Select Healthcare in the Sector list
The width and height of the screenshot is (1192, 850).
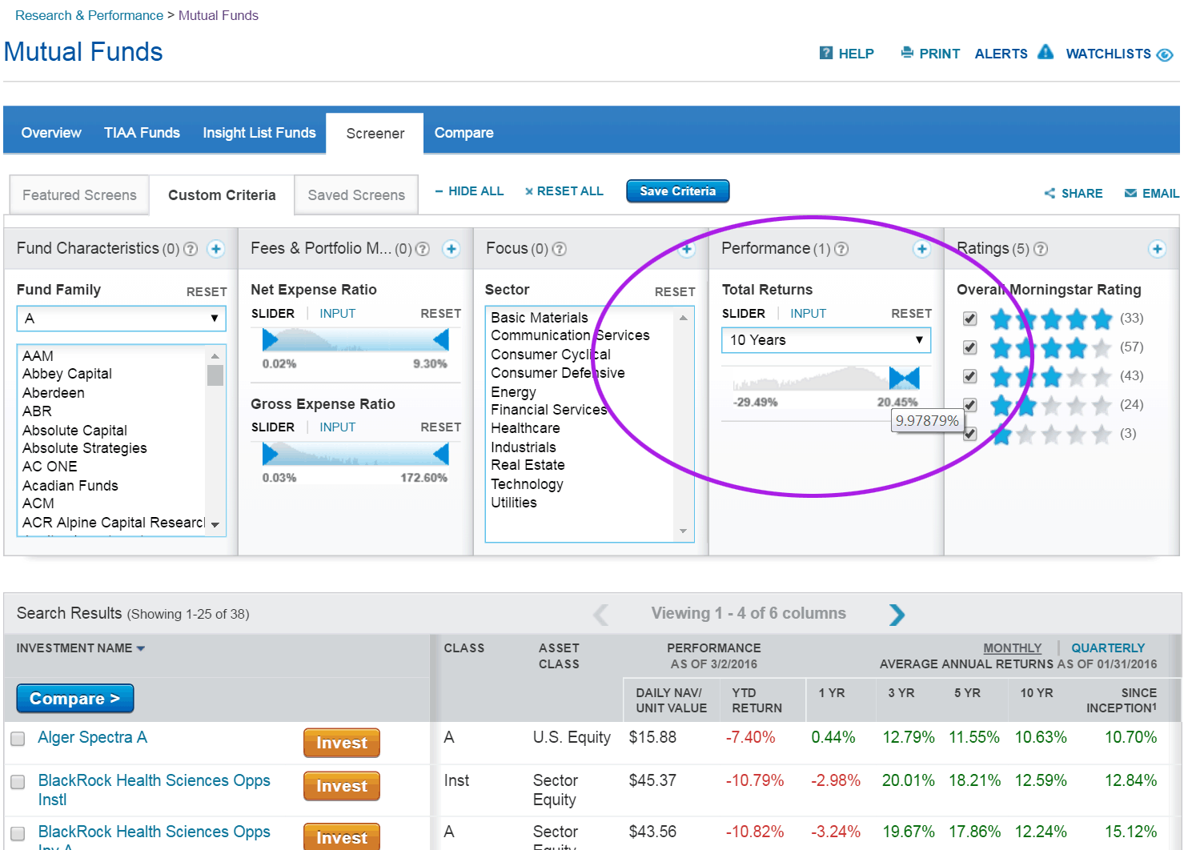[x=525, y=429]
